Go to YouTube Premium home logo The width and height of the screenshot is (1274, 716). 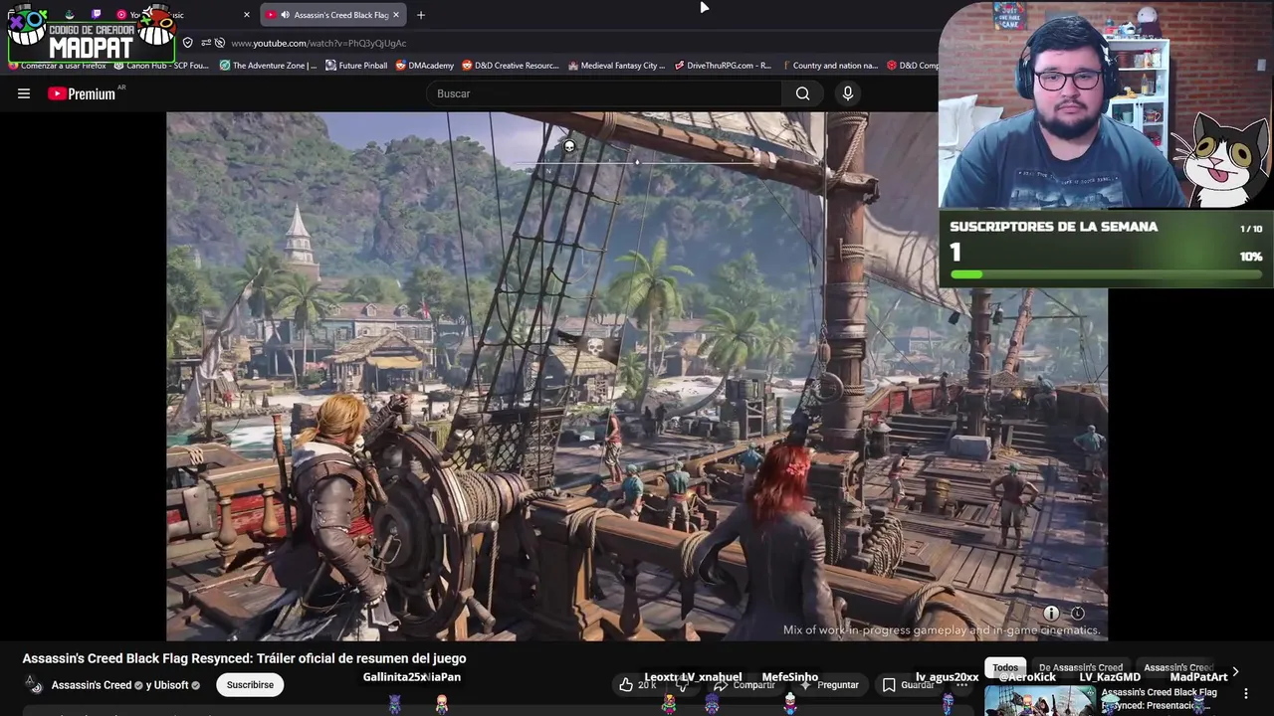pos(82,93)
